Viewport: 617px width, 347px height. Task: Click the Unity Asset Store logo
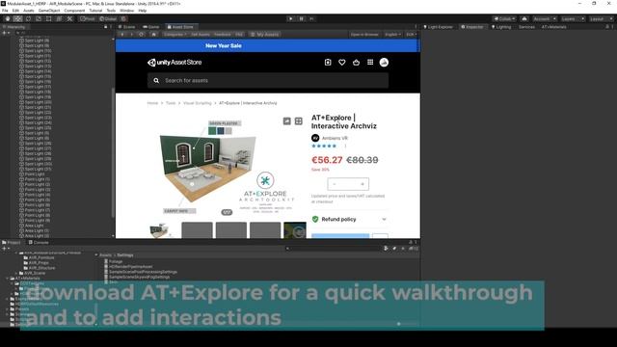pos(174,62)
